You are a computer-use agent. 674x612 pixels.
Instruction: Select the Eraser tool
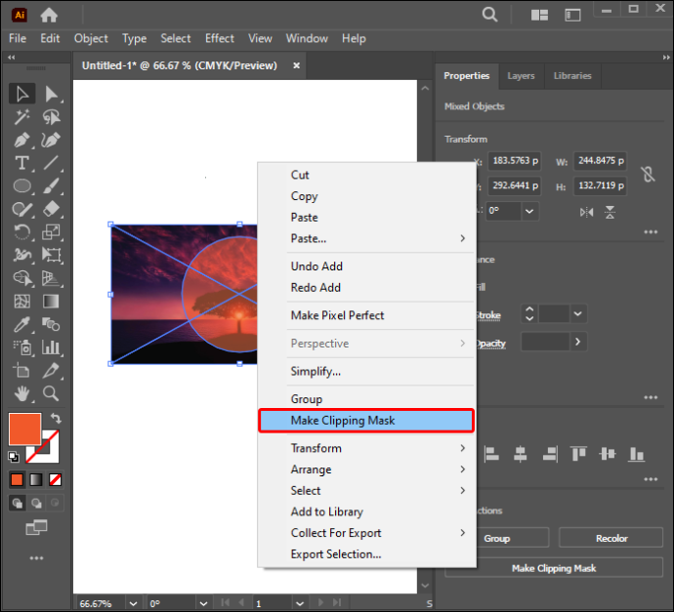51,209
